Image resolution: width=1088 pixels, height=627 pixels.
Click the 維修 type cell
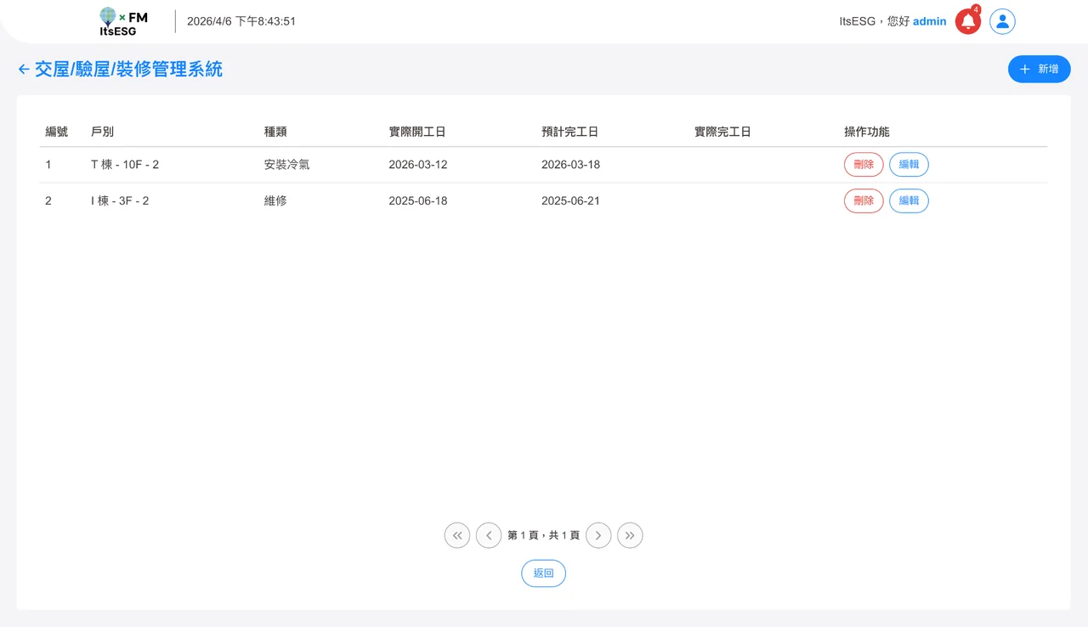(x=275, y=201)
